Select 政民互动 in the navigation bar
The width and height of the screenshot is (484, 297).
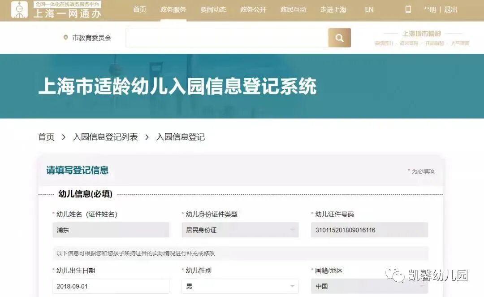pyautogui.click(x=293, y=9)
